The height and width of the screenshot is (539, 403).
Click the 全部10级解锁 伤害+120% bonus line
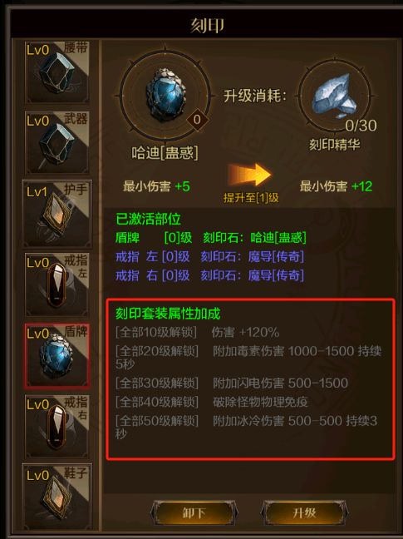point(198,333)
